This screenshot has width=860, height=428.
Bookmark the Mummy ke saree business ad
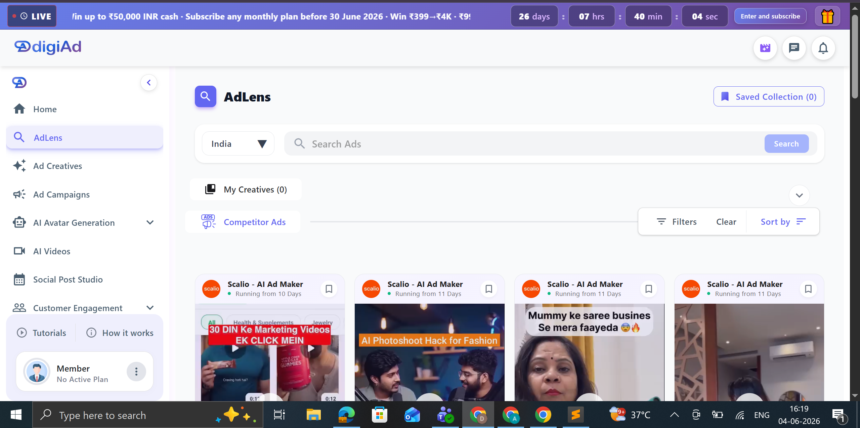649,289
